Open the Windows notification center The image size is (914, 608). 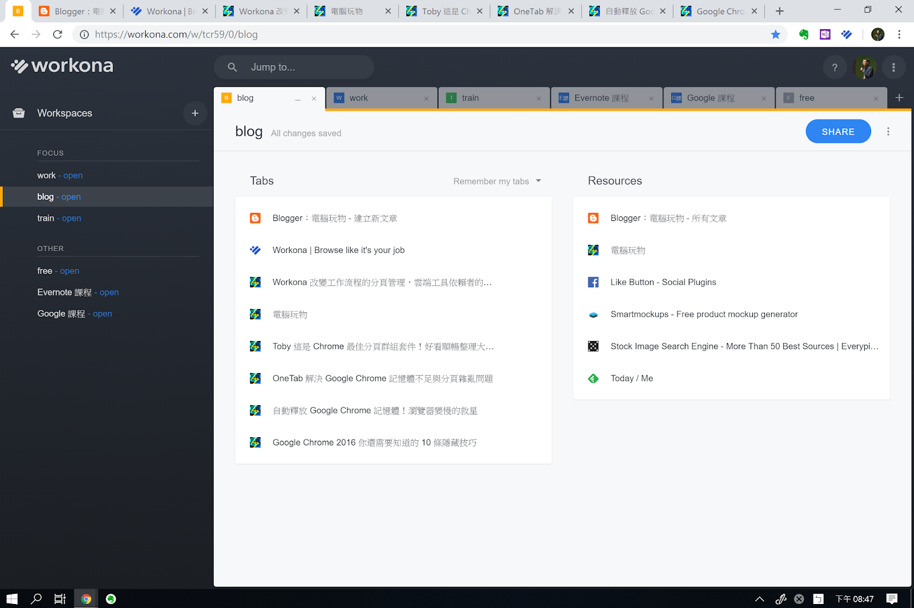[892, 599]
